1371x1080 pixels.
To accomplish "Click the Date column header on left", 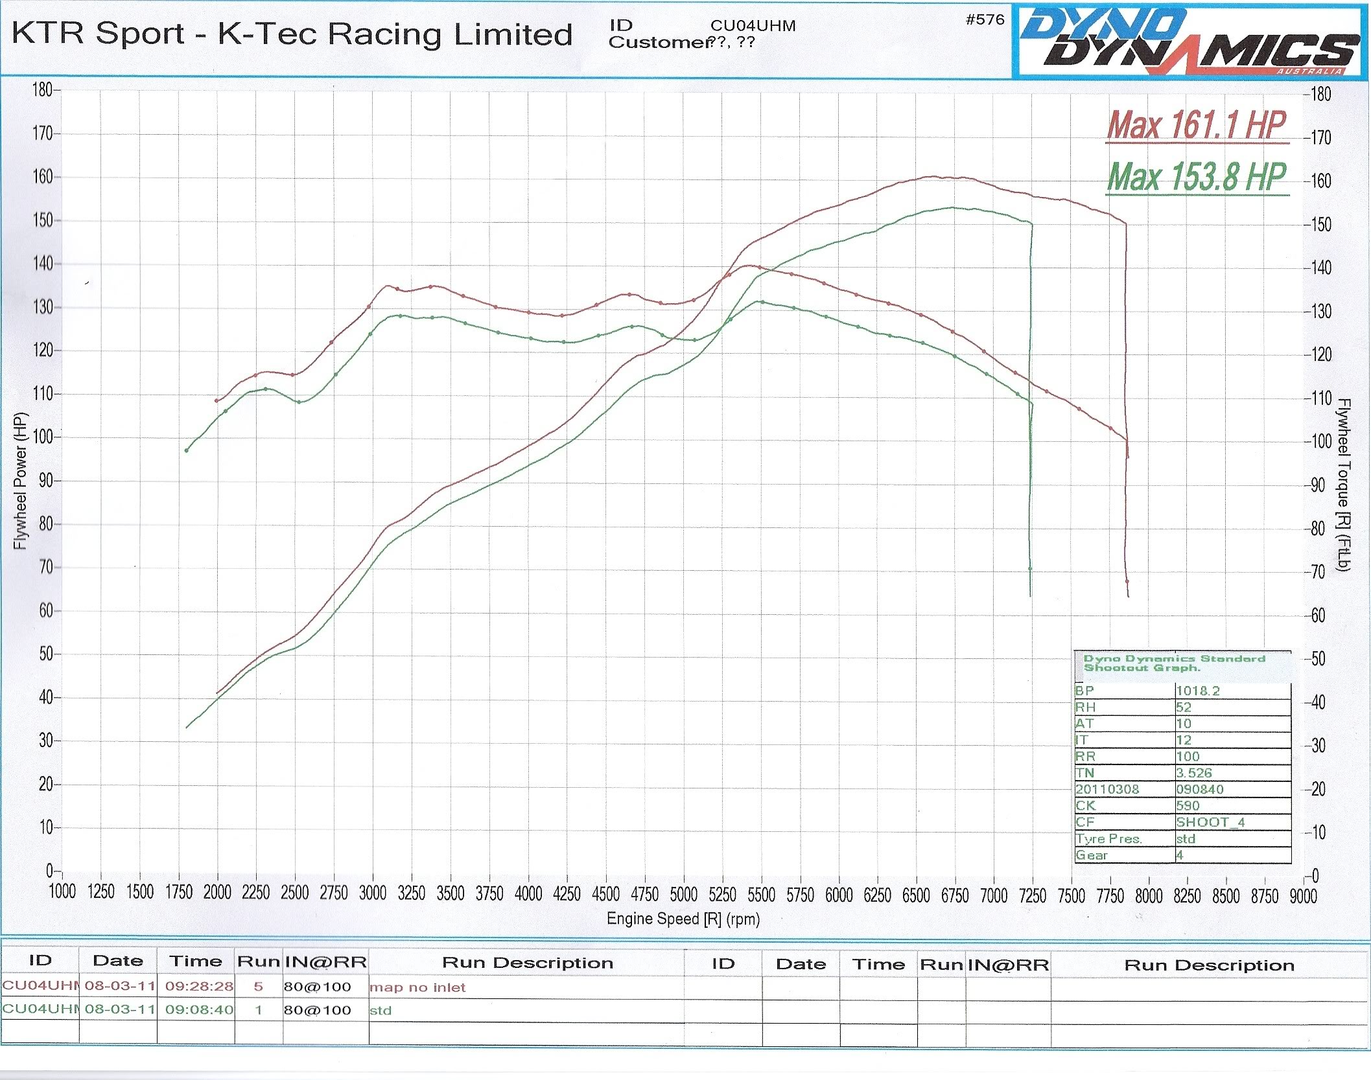I will click(117, 961).
